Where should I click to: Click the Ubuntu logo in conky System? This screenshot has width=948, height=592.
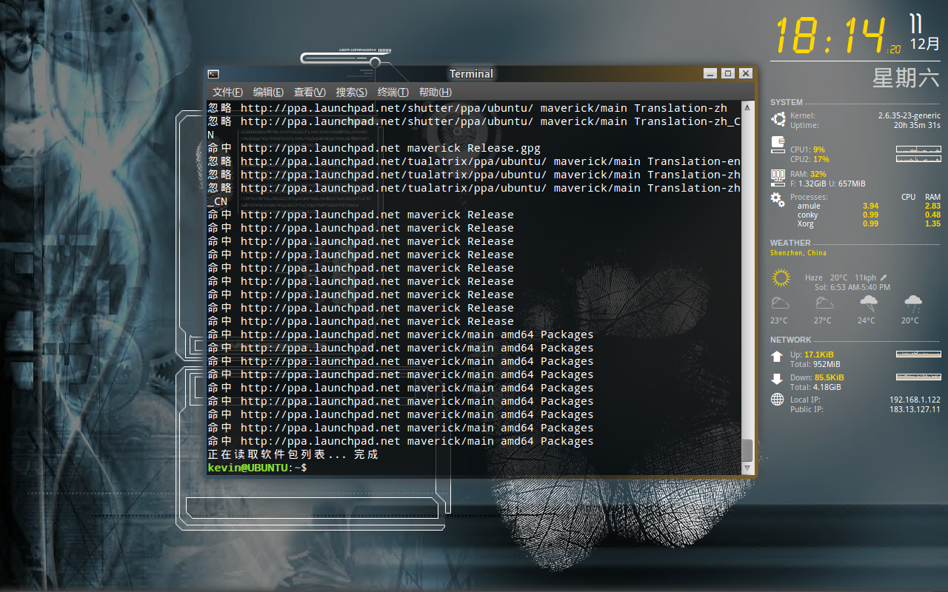pos(778,120)
